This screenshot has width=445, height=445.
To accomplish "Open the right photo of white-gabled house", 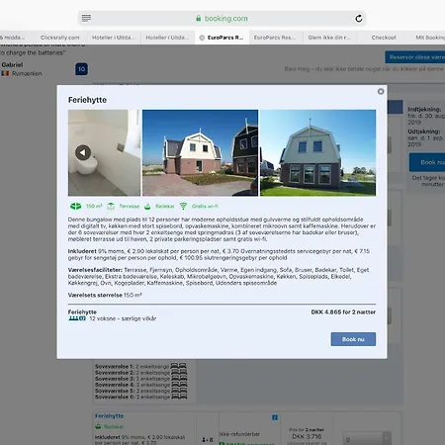I will [x=317, y=153].
